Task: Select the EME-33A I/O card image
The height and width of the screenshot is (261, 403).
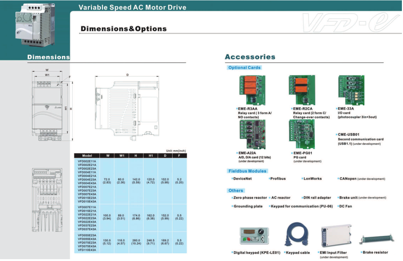Action: pyautogui.click(x=351, y=89)
